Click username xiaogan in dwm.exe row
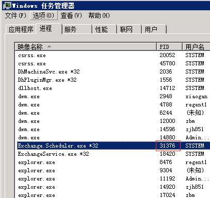Image resolution: width=210 pixels, height=198 pixels. pos(197,97)
